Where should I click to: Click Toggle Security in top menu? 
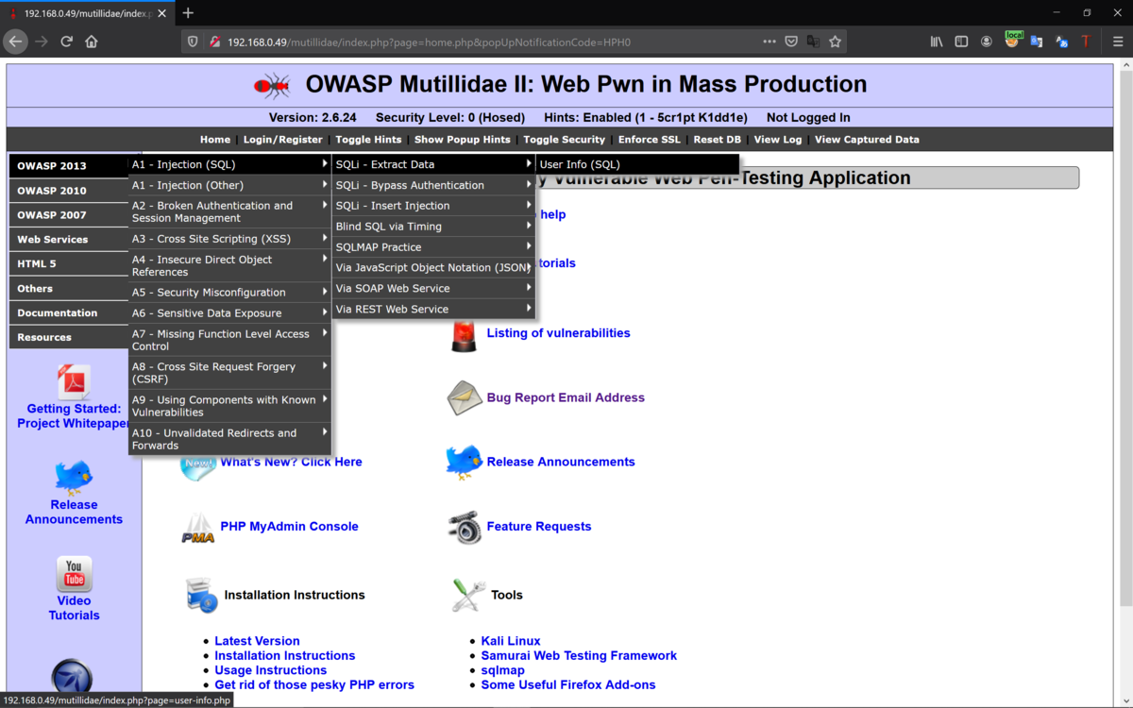pyautogui.click(x=564, y=140)
